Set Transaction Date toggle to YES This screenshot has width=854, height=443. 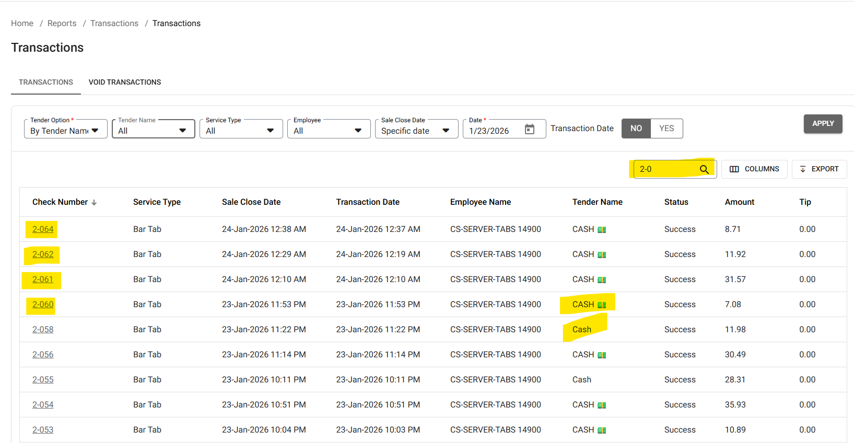(x=666, y=129)
